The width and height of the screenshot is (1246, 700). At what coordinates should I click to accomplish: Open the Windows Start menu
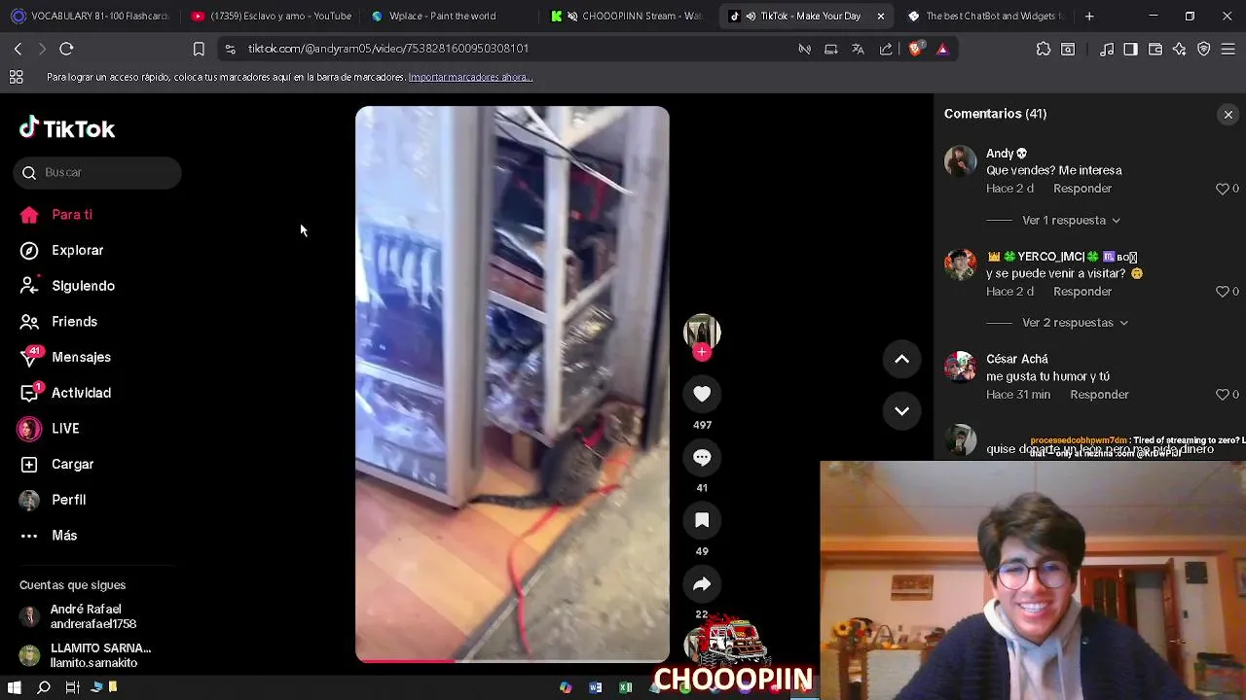coord(14,687)
